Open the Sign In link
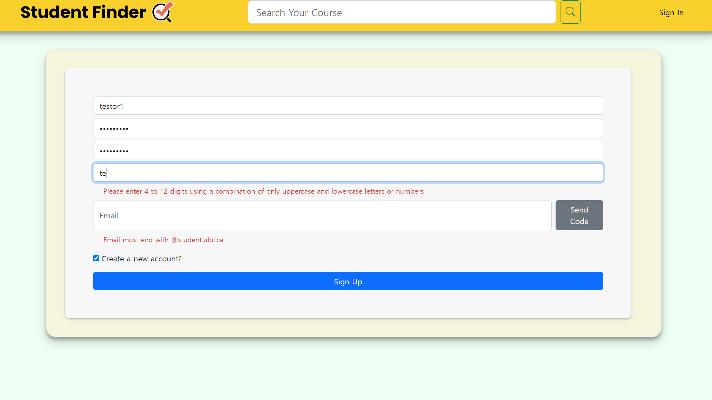This screenshot has height=400, width=712. tap(671, 13)
